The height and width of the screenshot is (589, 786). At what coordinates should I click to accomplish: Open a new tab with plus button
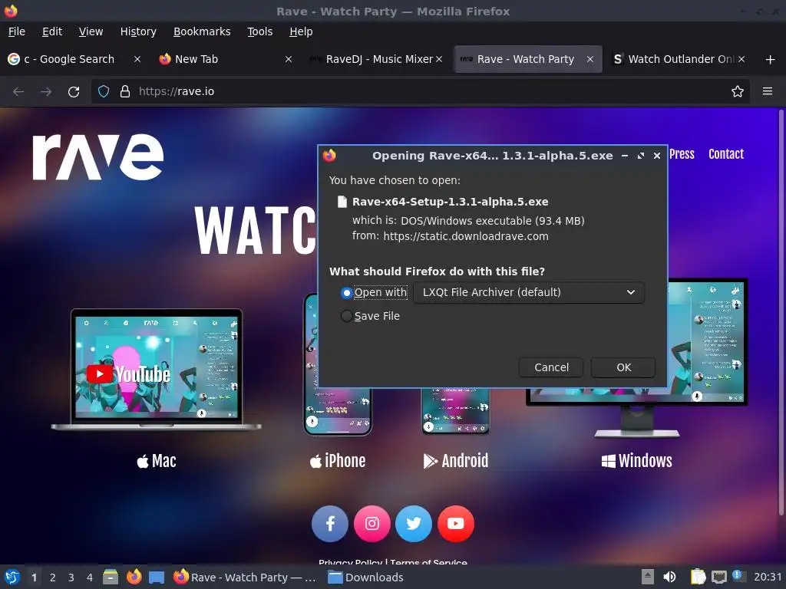click(771, 60)
